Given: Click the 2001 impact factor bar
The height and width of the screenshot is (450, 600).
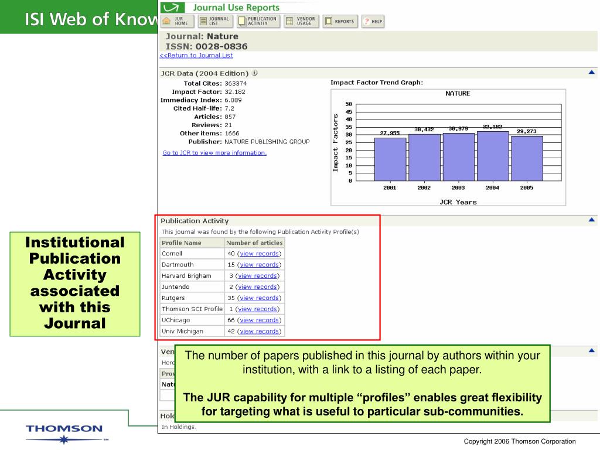Looking at the screenshot, I should click(390, 159).
